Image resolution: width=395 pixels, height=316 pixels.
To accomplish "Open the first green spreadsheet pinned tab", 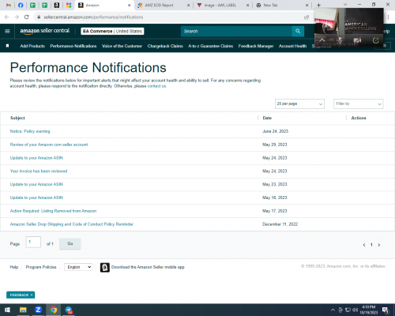I will click(x=32, y=5).
